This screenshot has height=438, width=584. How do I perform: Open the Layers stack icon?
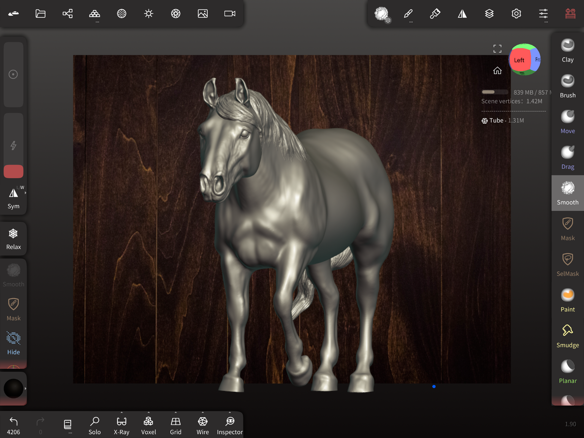point(489,13)
